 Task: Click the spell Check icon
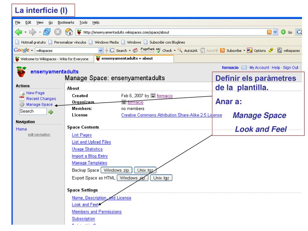click(x=158, y=50)
